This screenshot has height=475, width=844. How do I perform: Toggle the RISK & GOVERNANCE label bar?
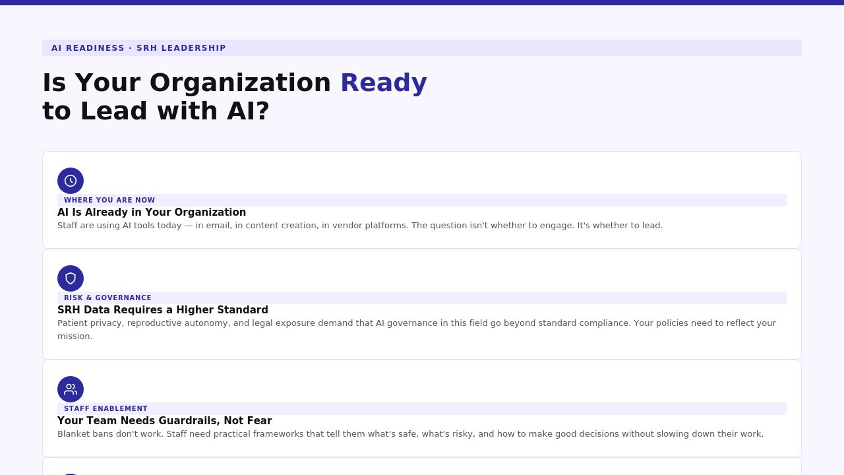point(422,298)
